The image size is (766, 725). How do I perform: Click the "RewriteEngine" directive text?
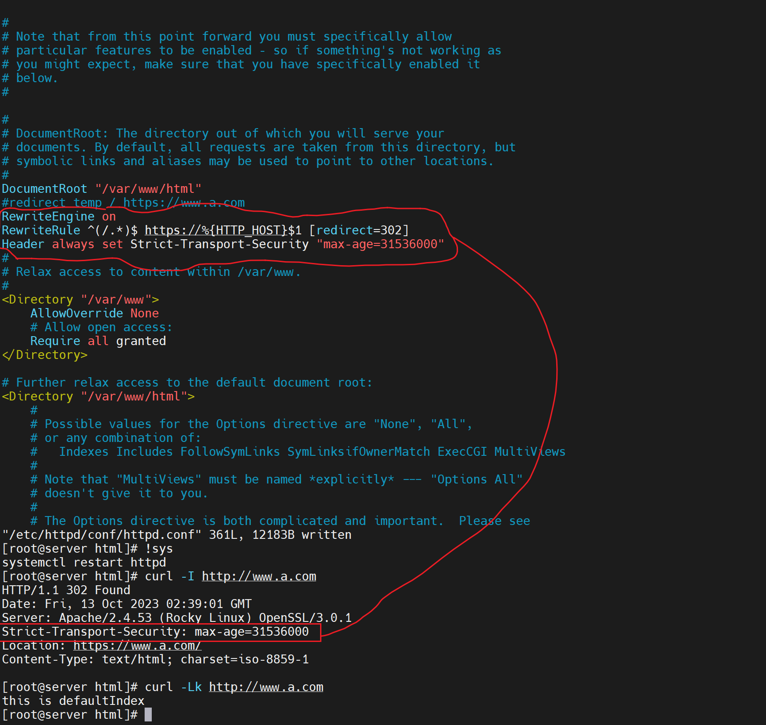point(48,217)
